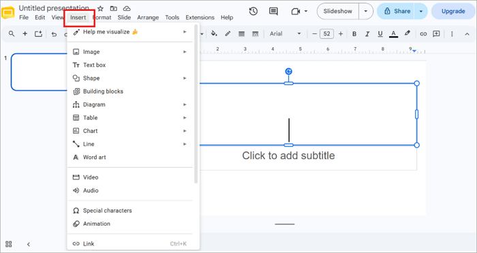Collapse the menus with the up chevron
Image resolution: width=477 pixels, height=253 pixels.
[x=467, y=34]
